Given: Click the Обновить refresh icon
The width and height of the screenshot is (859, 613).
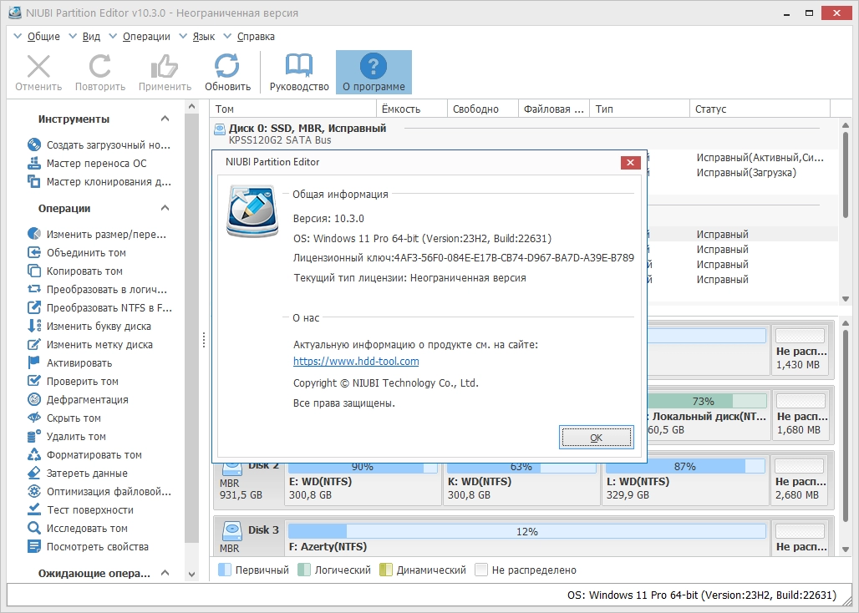Looking at the screenshot, I should 226,67.
